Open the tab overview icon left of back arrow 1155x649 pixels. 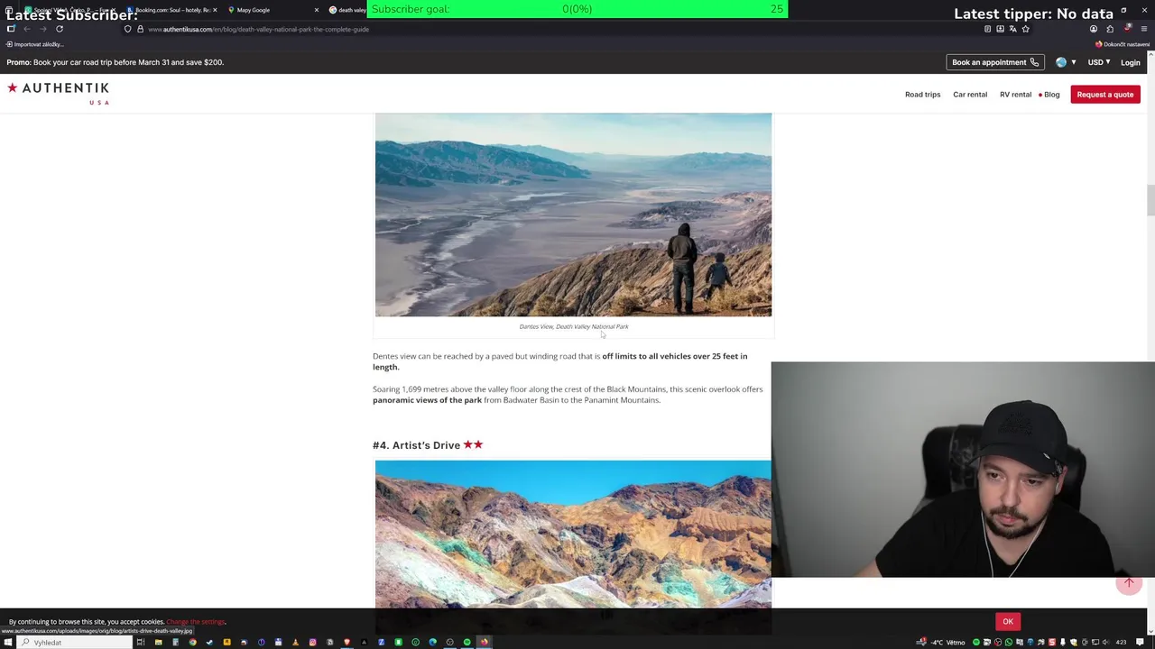click(x=11, y=29)
